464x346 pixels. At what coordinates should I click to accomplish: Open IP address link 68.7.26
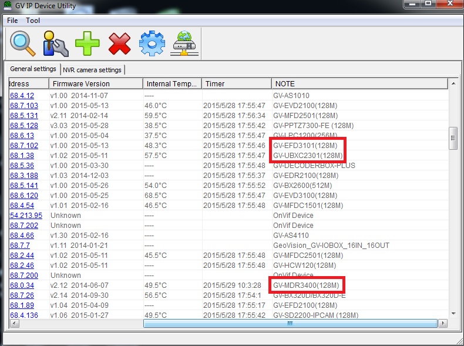[22, 295]
